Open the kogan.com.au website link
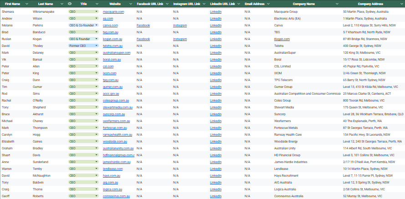The height and width of the screenshot is (199, 405). pos(113,39)
